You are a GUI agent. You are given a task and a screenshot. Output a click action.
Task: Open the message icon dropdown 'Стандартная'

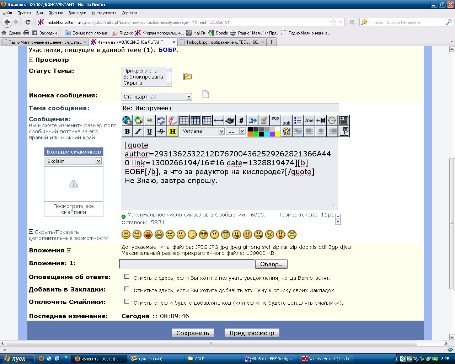[157, 97]
